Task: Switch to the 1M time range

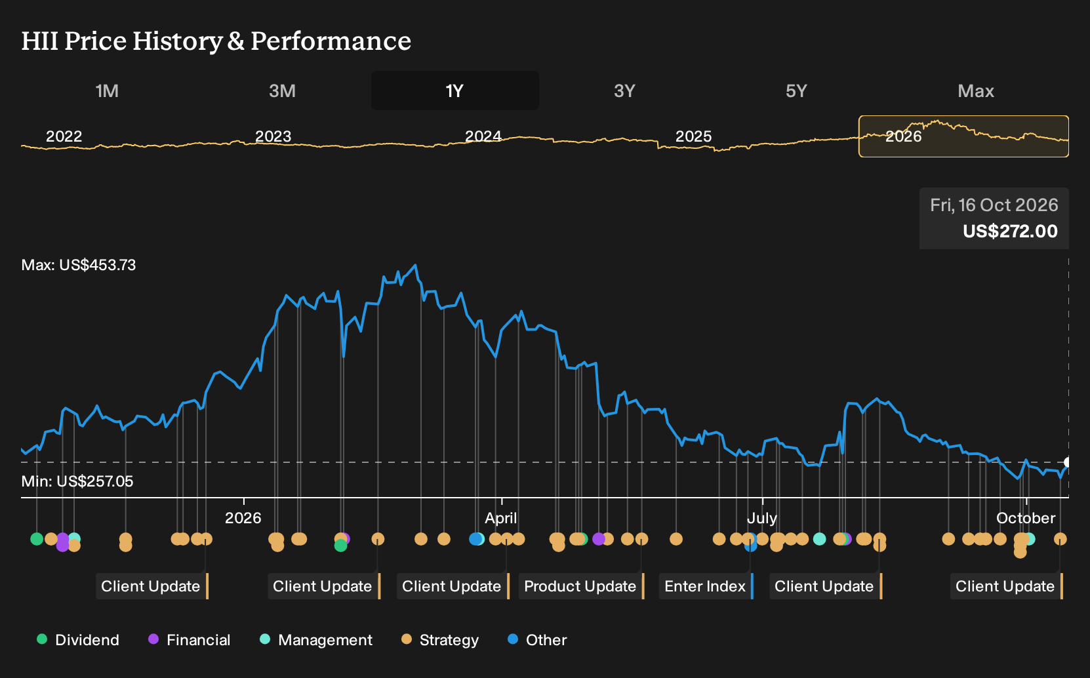Action: coord(107,90)
